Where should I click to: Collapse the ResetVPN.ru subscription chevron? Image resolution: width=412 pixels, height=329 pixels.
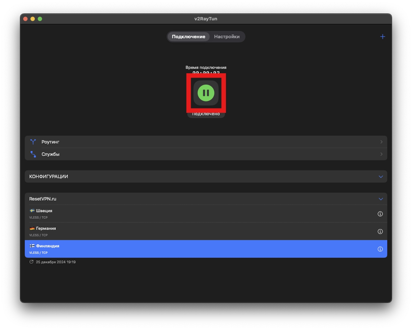[381, 199]
